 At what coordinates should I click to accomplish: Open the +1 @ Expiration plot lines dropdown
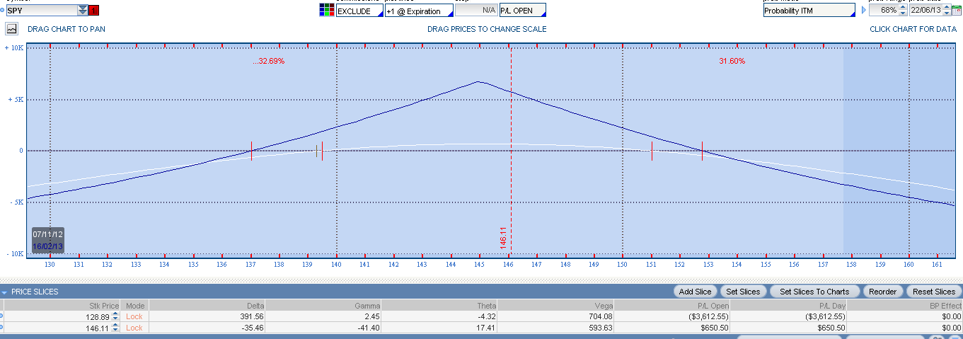pos(419,11)
